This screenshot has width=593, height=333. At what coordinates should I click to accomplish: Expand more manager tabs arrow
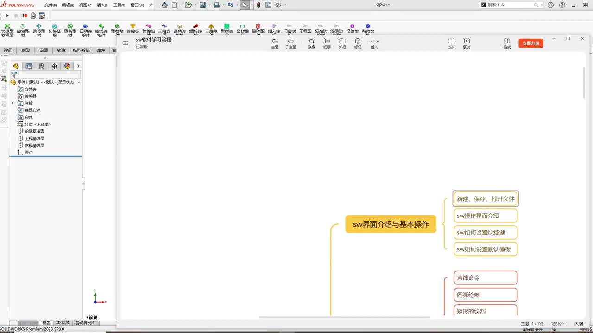click(x=78, y=66)
